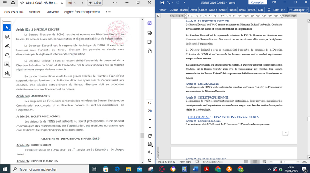The height and width of the screenshot is (173, 310).
Task: Undo last action in Word
Action: 168,2
